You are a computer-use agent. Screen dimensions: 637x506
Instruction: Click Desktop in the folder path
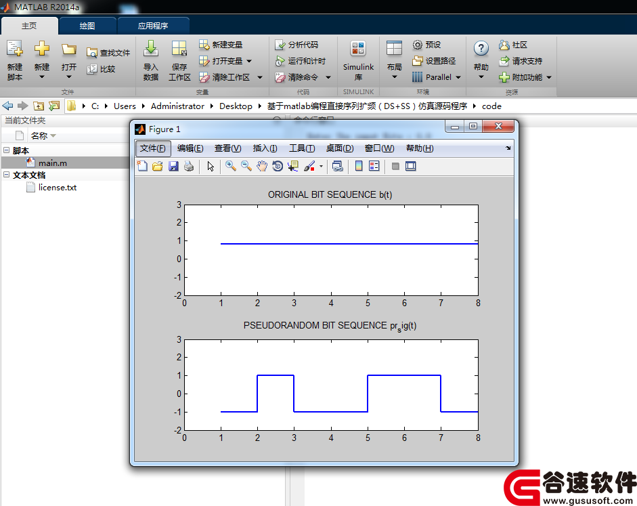tap(236, 106)
